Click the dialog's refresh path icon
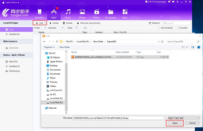 pos(162,42)
